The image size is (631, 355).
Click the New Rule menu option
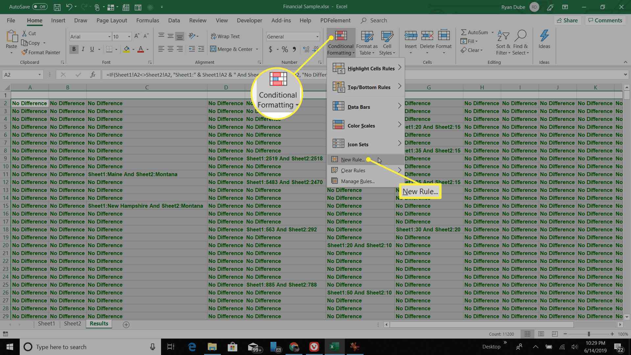352,159
